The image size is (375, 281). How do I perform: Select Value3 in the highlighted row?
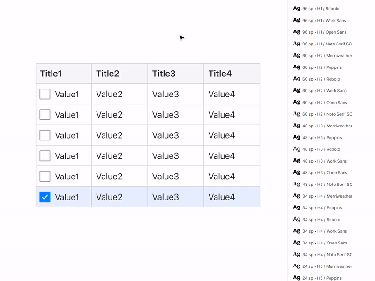(x=165, y=197)
